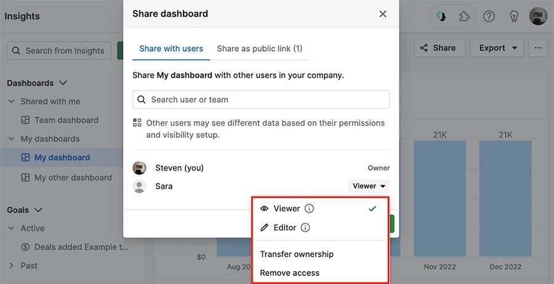Switch to Share as public link tab

coord(260,49)
